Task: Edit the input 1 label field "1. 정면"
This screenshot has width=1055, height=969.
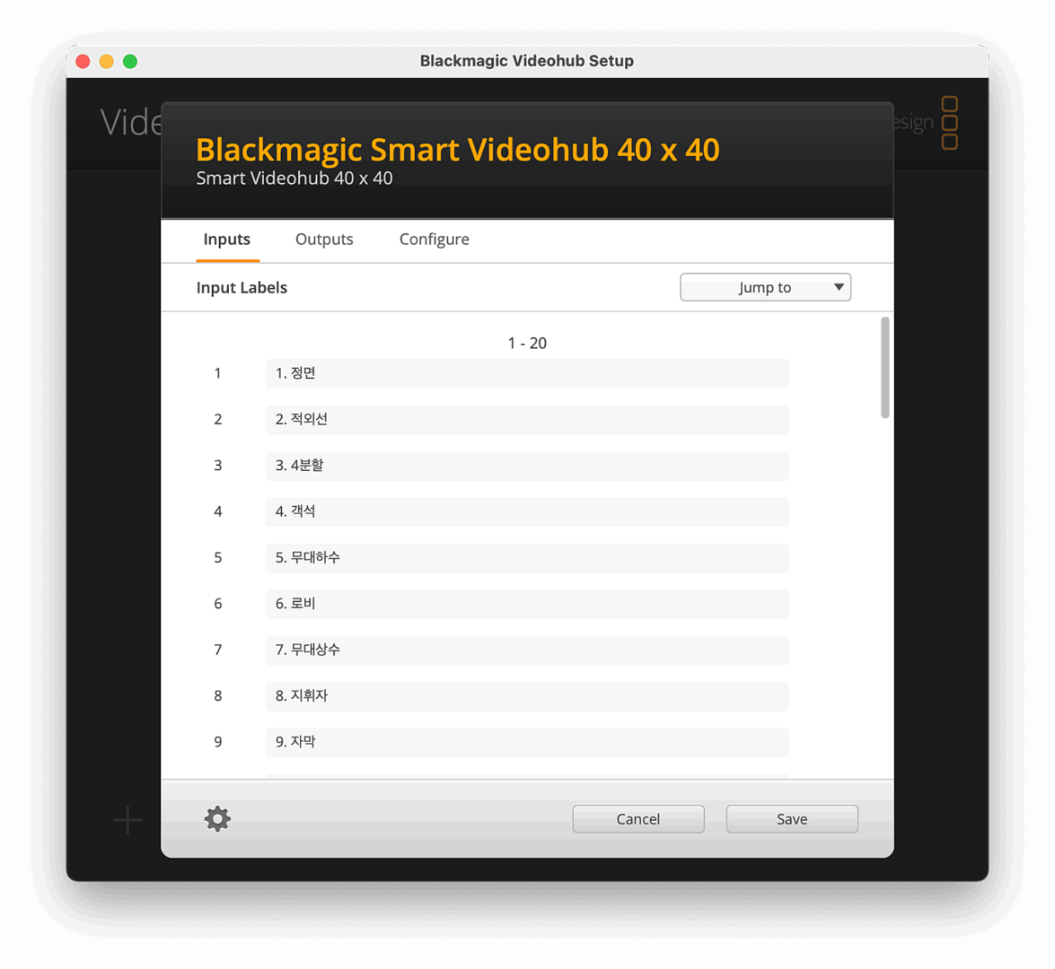Action: tap(527, 373)
